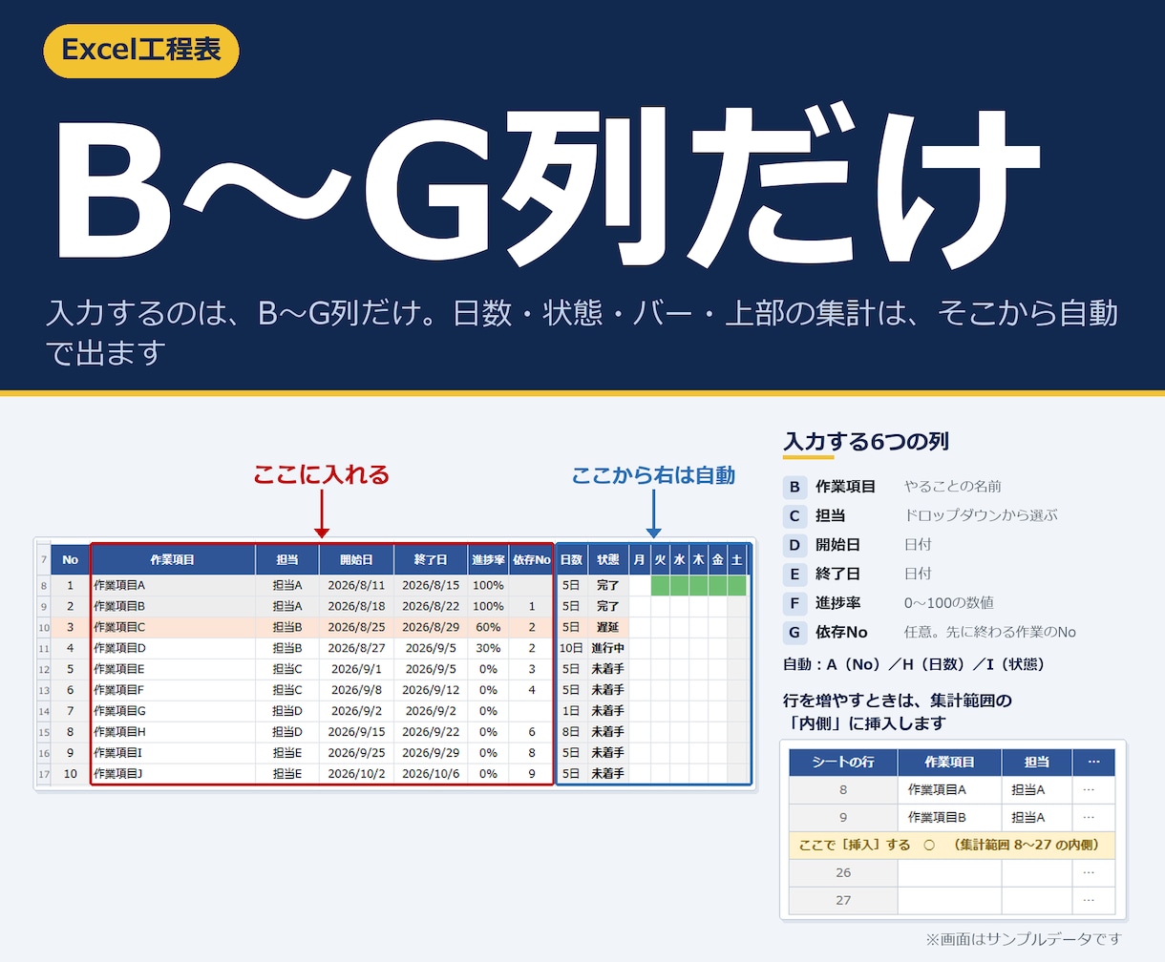Select the F badge beside 進捗率 legend

[x=794, y=603]
